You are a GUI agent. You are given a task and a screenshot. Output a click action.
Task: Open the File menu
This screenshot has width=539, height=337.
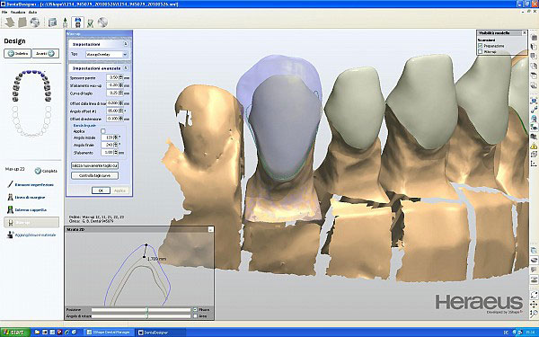coord(4,12)
